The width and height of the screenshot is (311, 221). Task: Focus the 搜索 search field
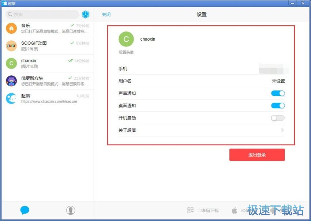[x=42, y=15]
